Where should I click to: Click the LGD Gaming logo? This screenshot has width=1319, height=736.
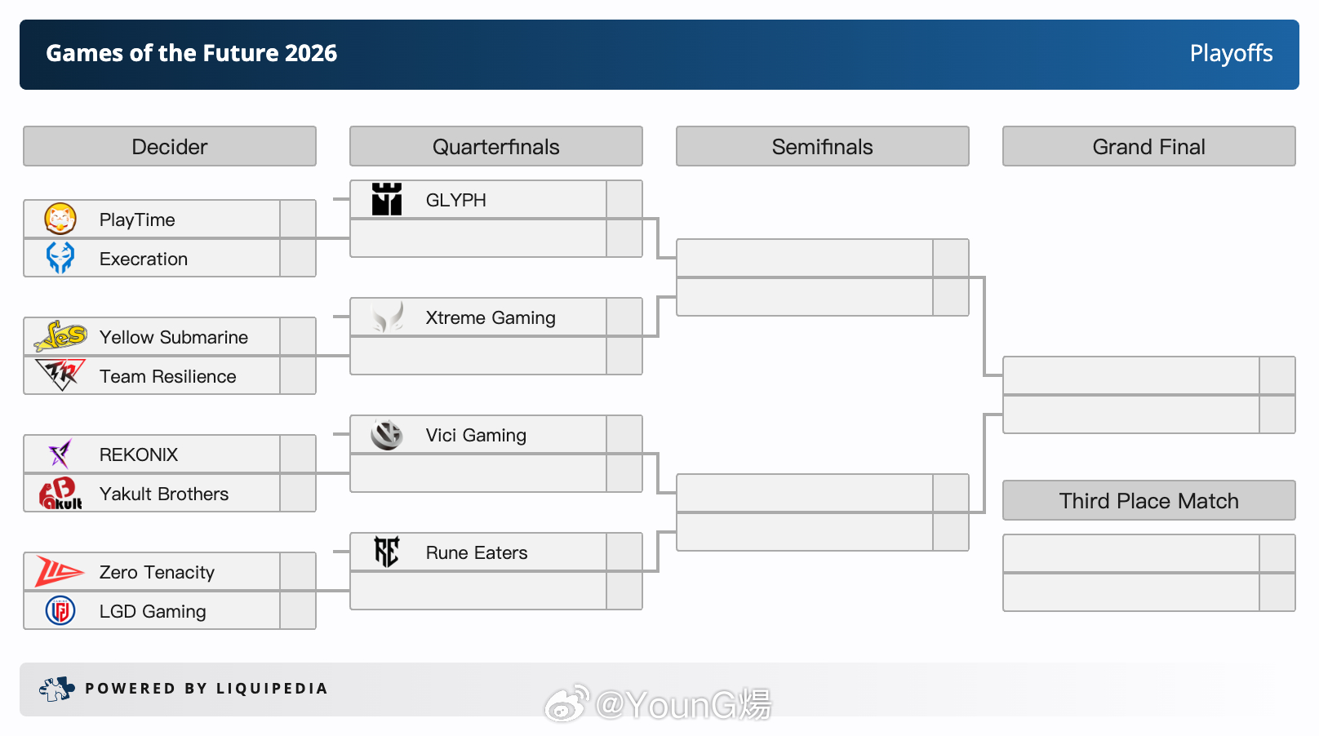click(60, 610)
